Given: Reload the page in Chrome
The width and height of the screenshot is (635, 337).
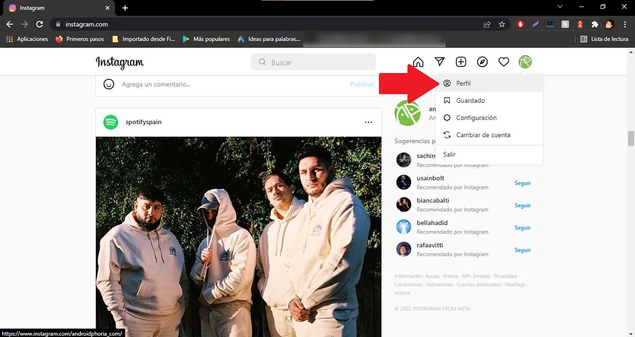Looking at the screenshot, I should pyautogui.click(x=39, y=24).
